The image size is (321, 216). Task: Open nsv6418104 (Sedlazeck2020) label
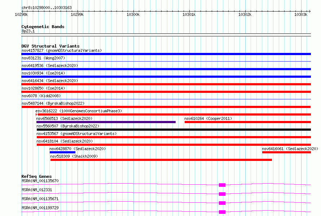(x=65, y=141)
